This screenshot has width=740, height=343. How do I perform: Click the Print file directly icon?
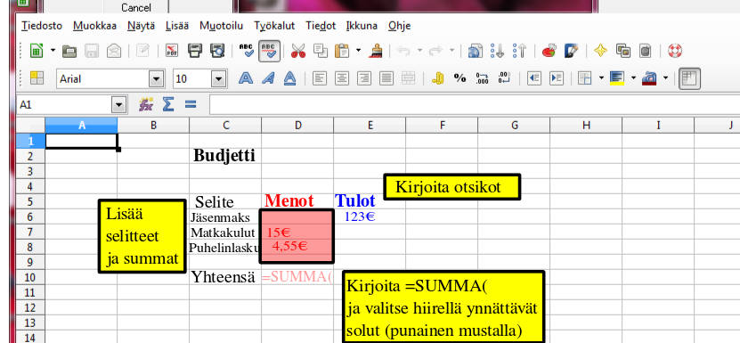click(195, 51)
